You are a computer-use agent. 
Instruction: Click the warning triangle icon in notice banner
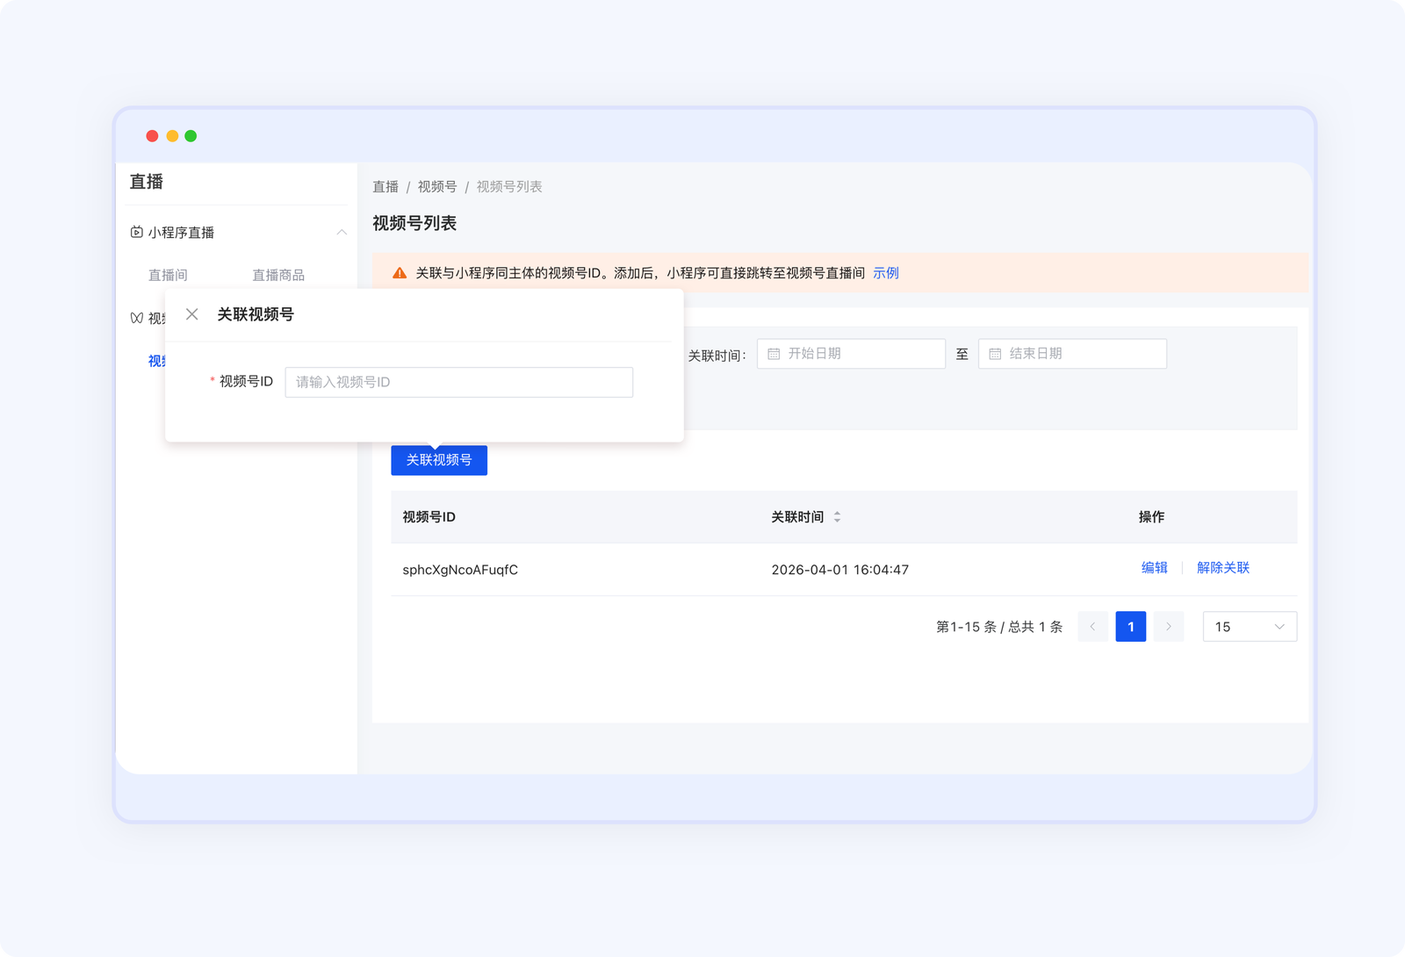(398, 273)
